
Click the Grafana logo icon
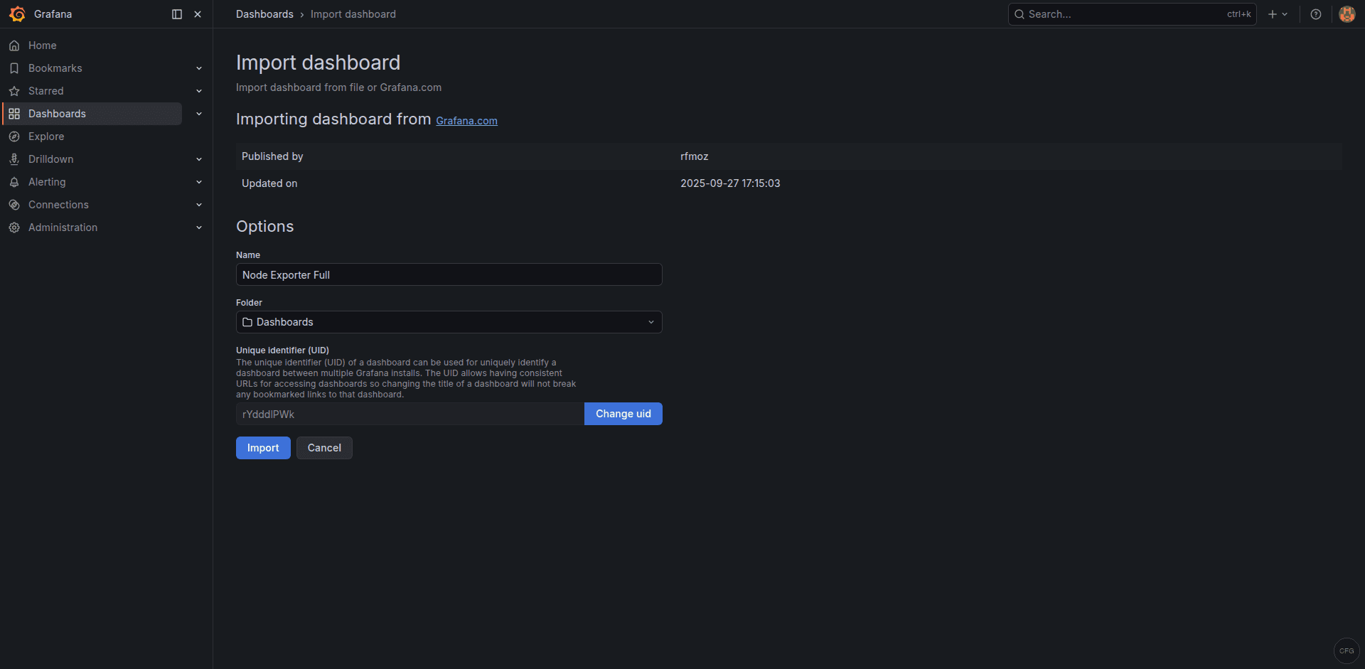pyautogui.click(x=18, y=14)
